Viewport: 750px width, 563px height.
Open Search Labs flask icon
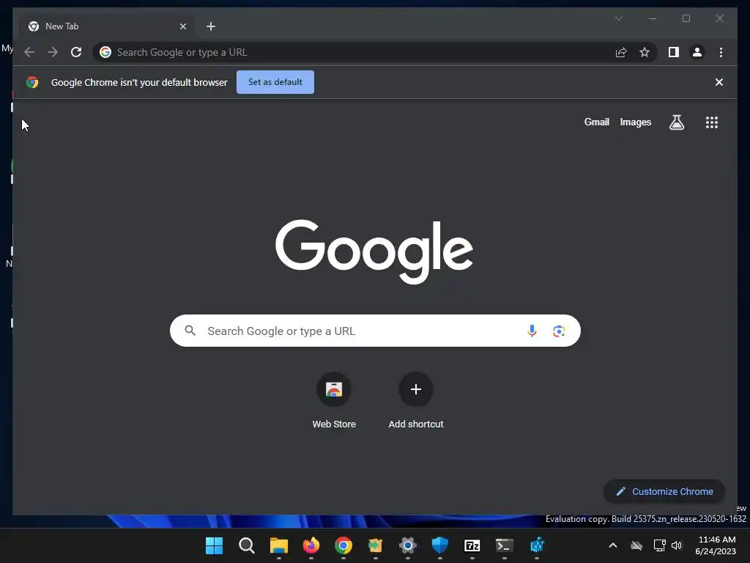coord(676,122)
